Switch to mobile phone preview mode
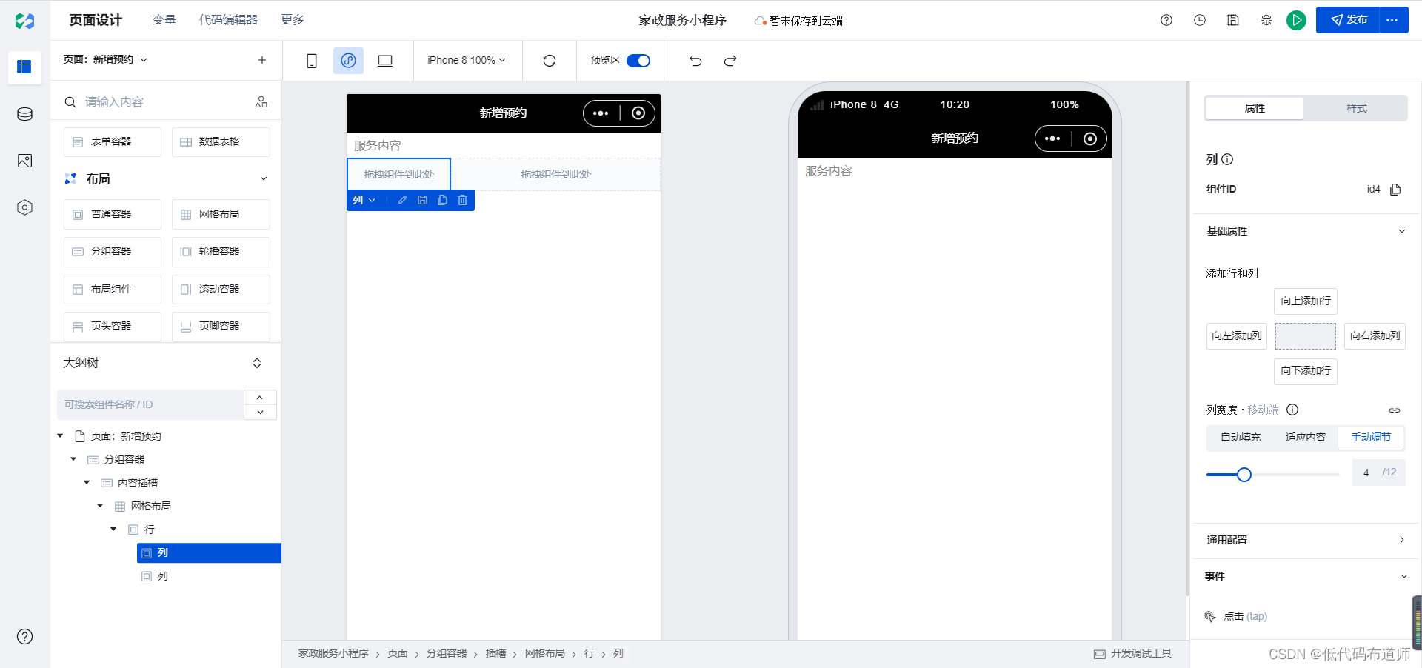This screenshot has width=1422, height=668. (312, 61)
